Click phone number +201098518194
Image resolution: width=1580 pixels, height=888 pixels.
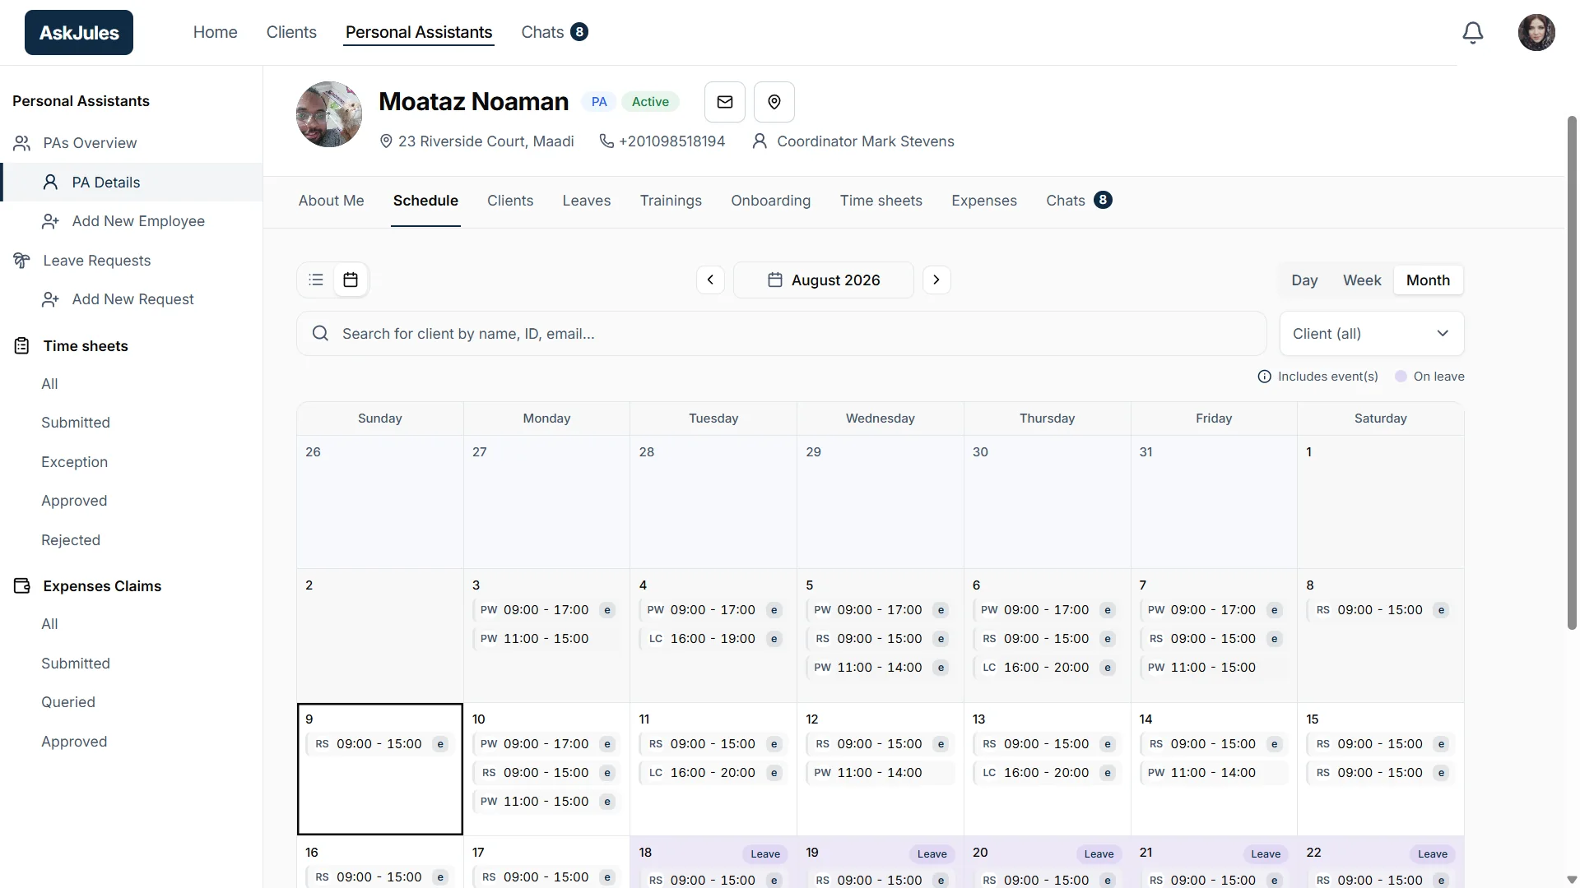click(671, 141)
